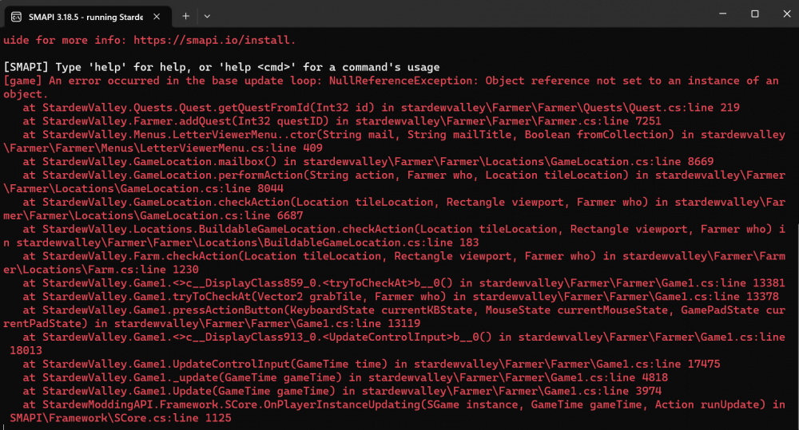Expand the terminal profiles dropdown chevron

(x=207, y=16)
